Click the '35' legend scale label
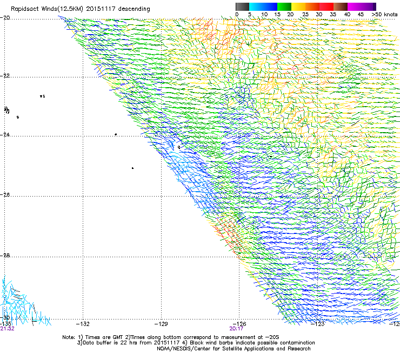The width and height of the screenshot is (400, 352). point(333,14)
